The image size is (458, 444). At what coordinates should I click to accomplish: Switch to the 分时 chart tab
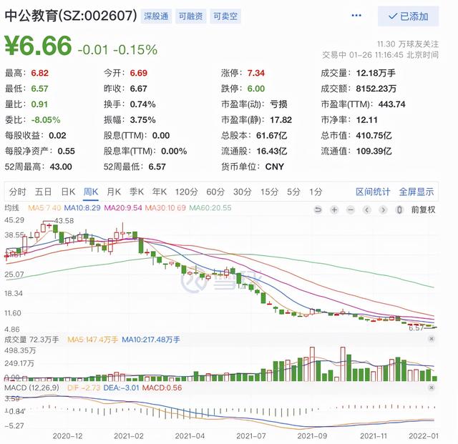tap(17, 192)
